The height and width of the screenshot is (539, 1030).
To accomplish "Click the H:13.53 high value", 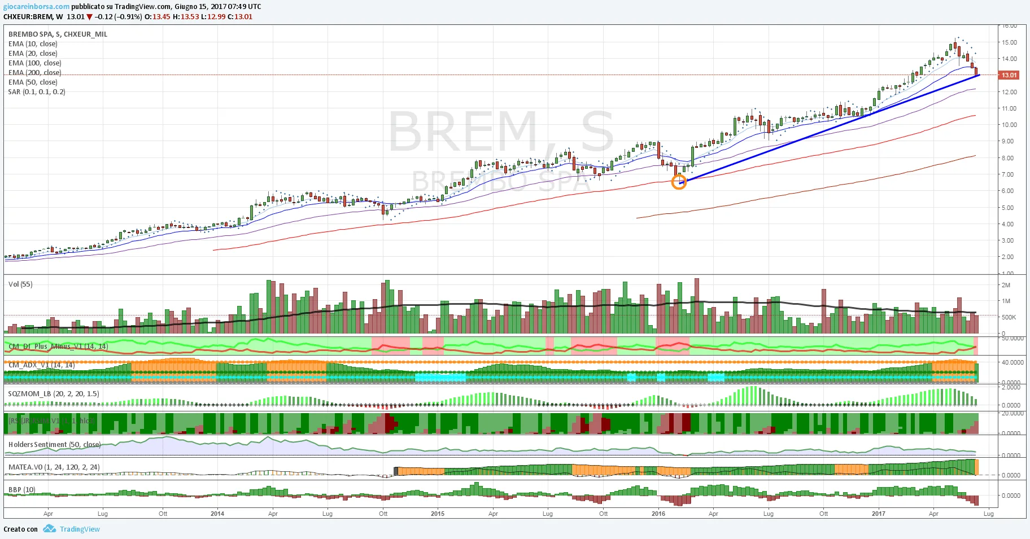I will pos(186,17).
